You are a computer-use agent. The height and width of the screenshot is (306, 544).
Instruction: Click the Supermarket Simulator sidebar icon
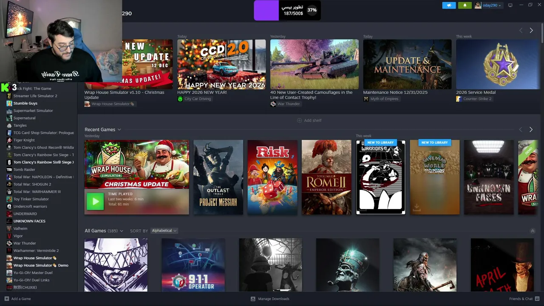tap(9, 110)
